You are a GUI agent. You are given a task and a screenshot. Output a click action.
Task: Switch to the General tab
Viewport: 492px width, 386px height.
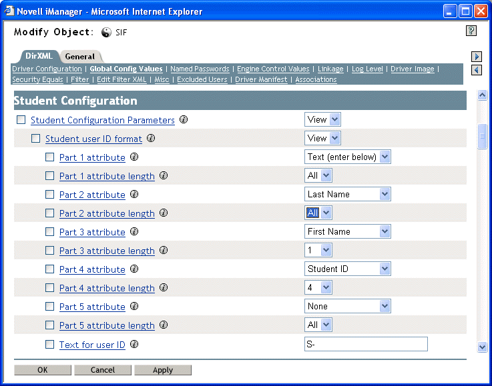(x=80, y=57)
